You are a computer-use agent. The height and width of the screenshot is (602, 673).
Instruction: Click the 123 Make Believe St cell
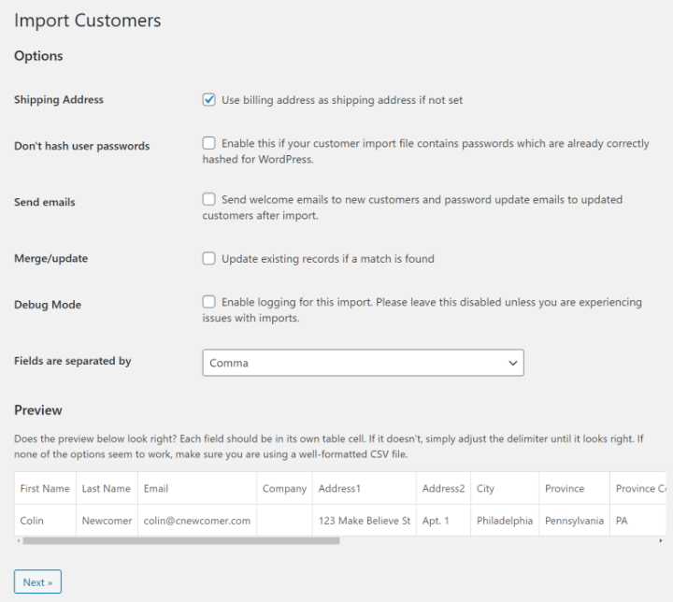(x=364, y=521)
